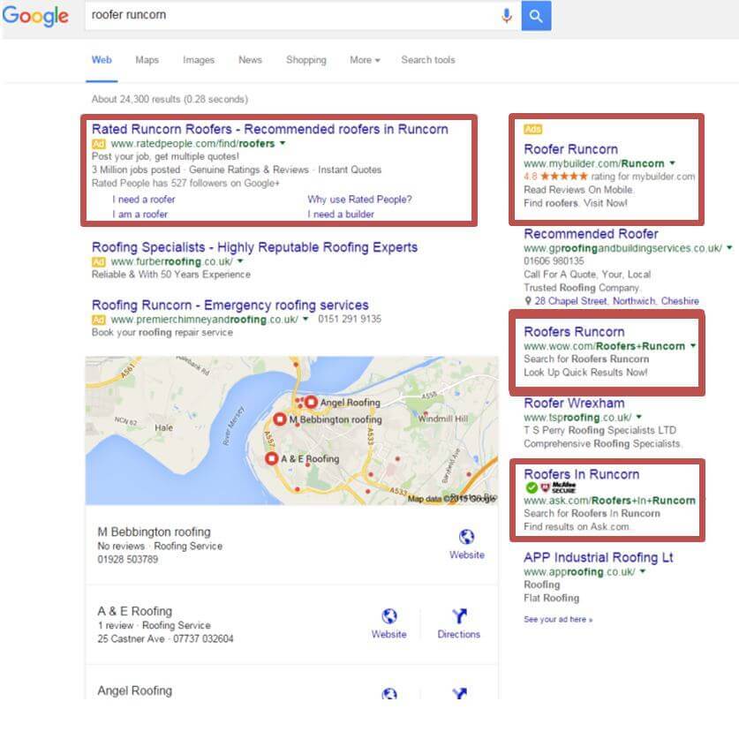Expand dropdown arrow beside ratedpeople.com URL
739x732 pixels.
283,143
